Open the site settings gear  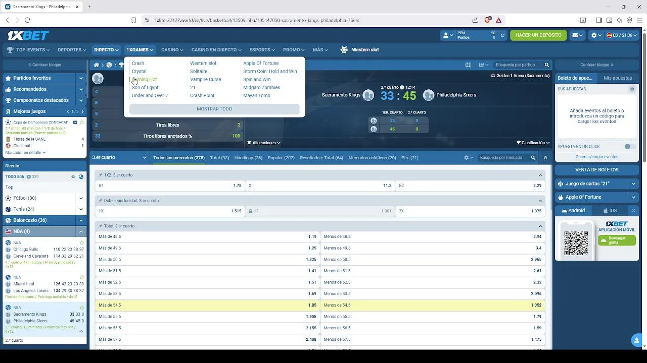pos(596,35)
